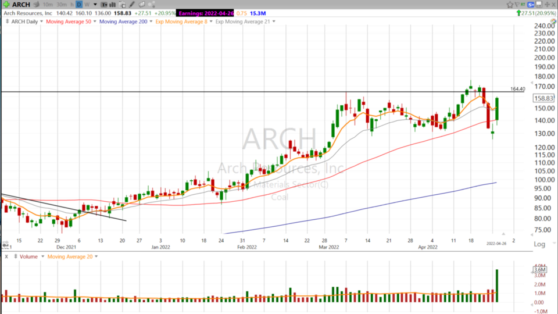558x314 pixels.
Task: Open Moving Average 50 dropdown arrow
Action: pyautogui.click(x=95, y=22)
